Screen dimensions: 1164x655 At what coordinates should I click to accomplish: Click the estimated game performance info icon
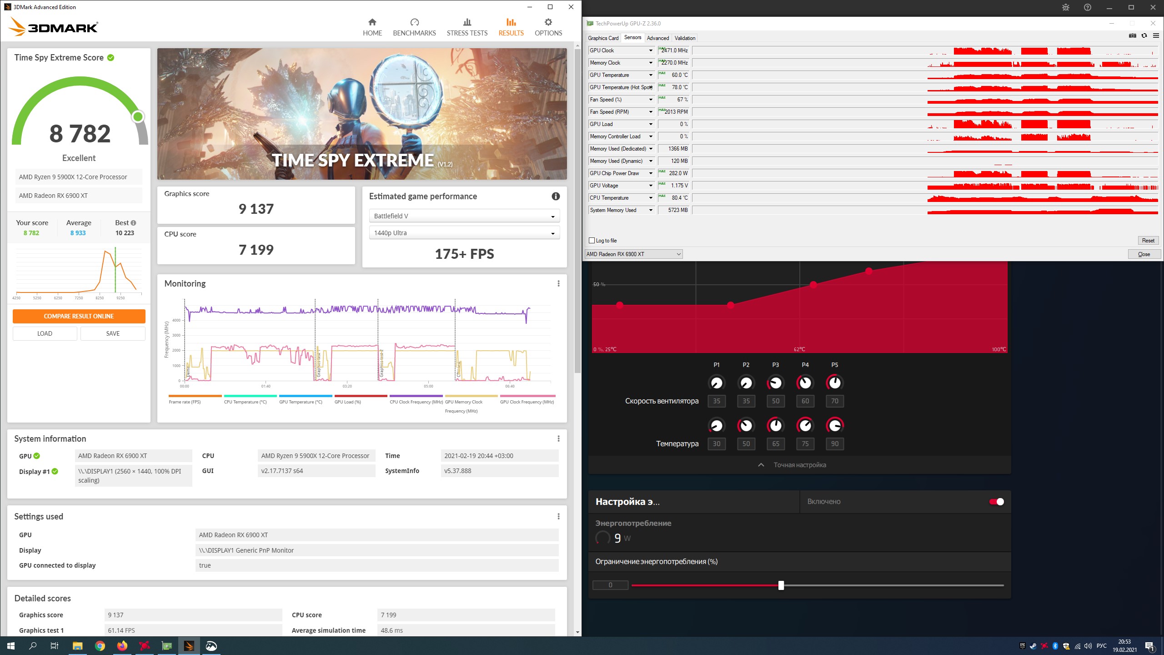556,196
